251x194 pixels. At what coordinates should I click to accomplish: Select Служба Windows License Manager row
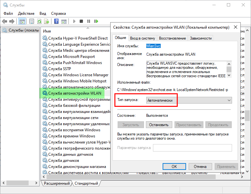coord(78,75)
